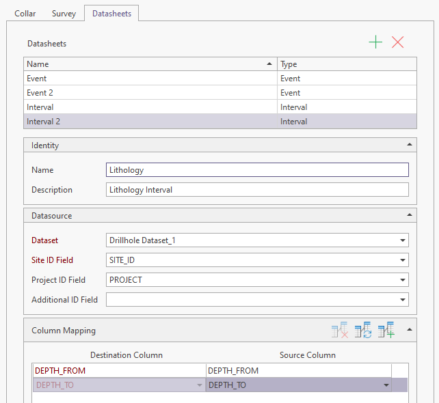Collapse the Identity section

409,145
